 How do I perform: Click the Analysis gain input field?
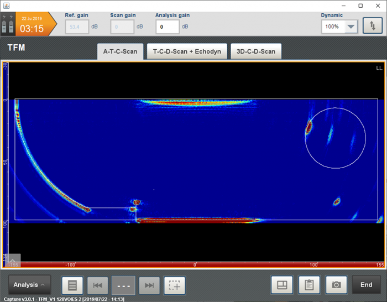168,27
